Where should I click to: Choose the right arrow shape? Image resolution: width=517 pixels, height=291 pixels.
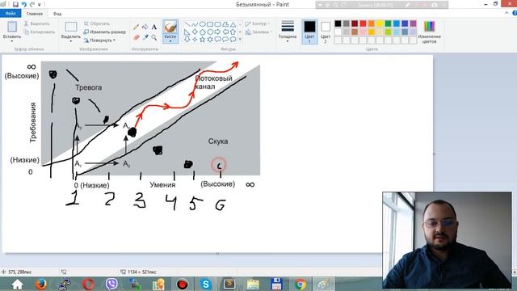click(218, 32)
